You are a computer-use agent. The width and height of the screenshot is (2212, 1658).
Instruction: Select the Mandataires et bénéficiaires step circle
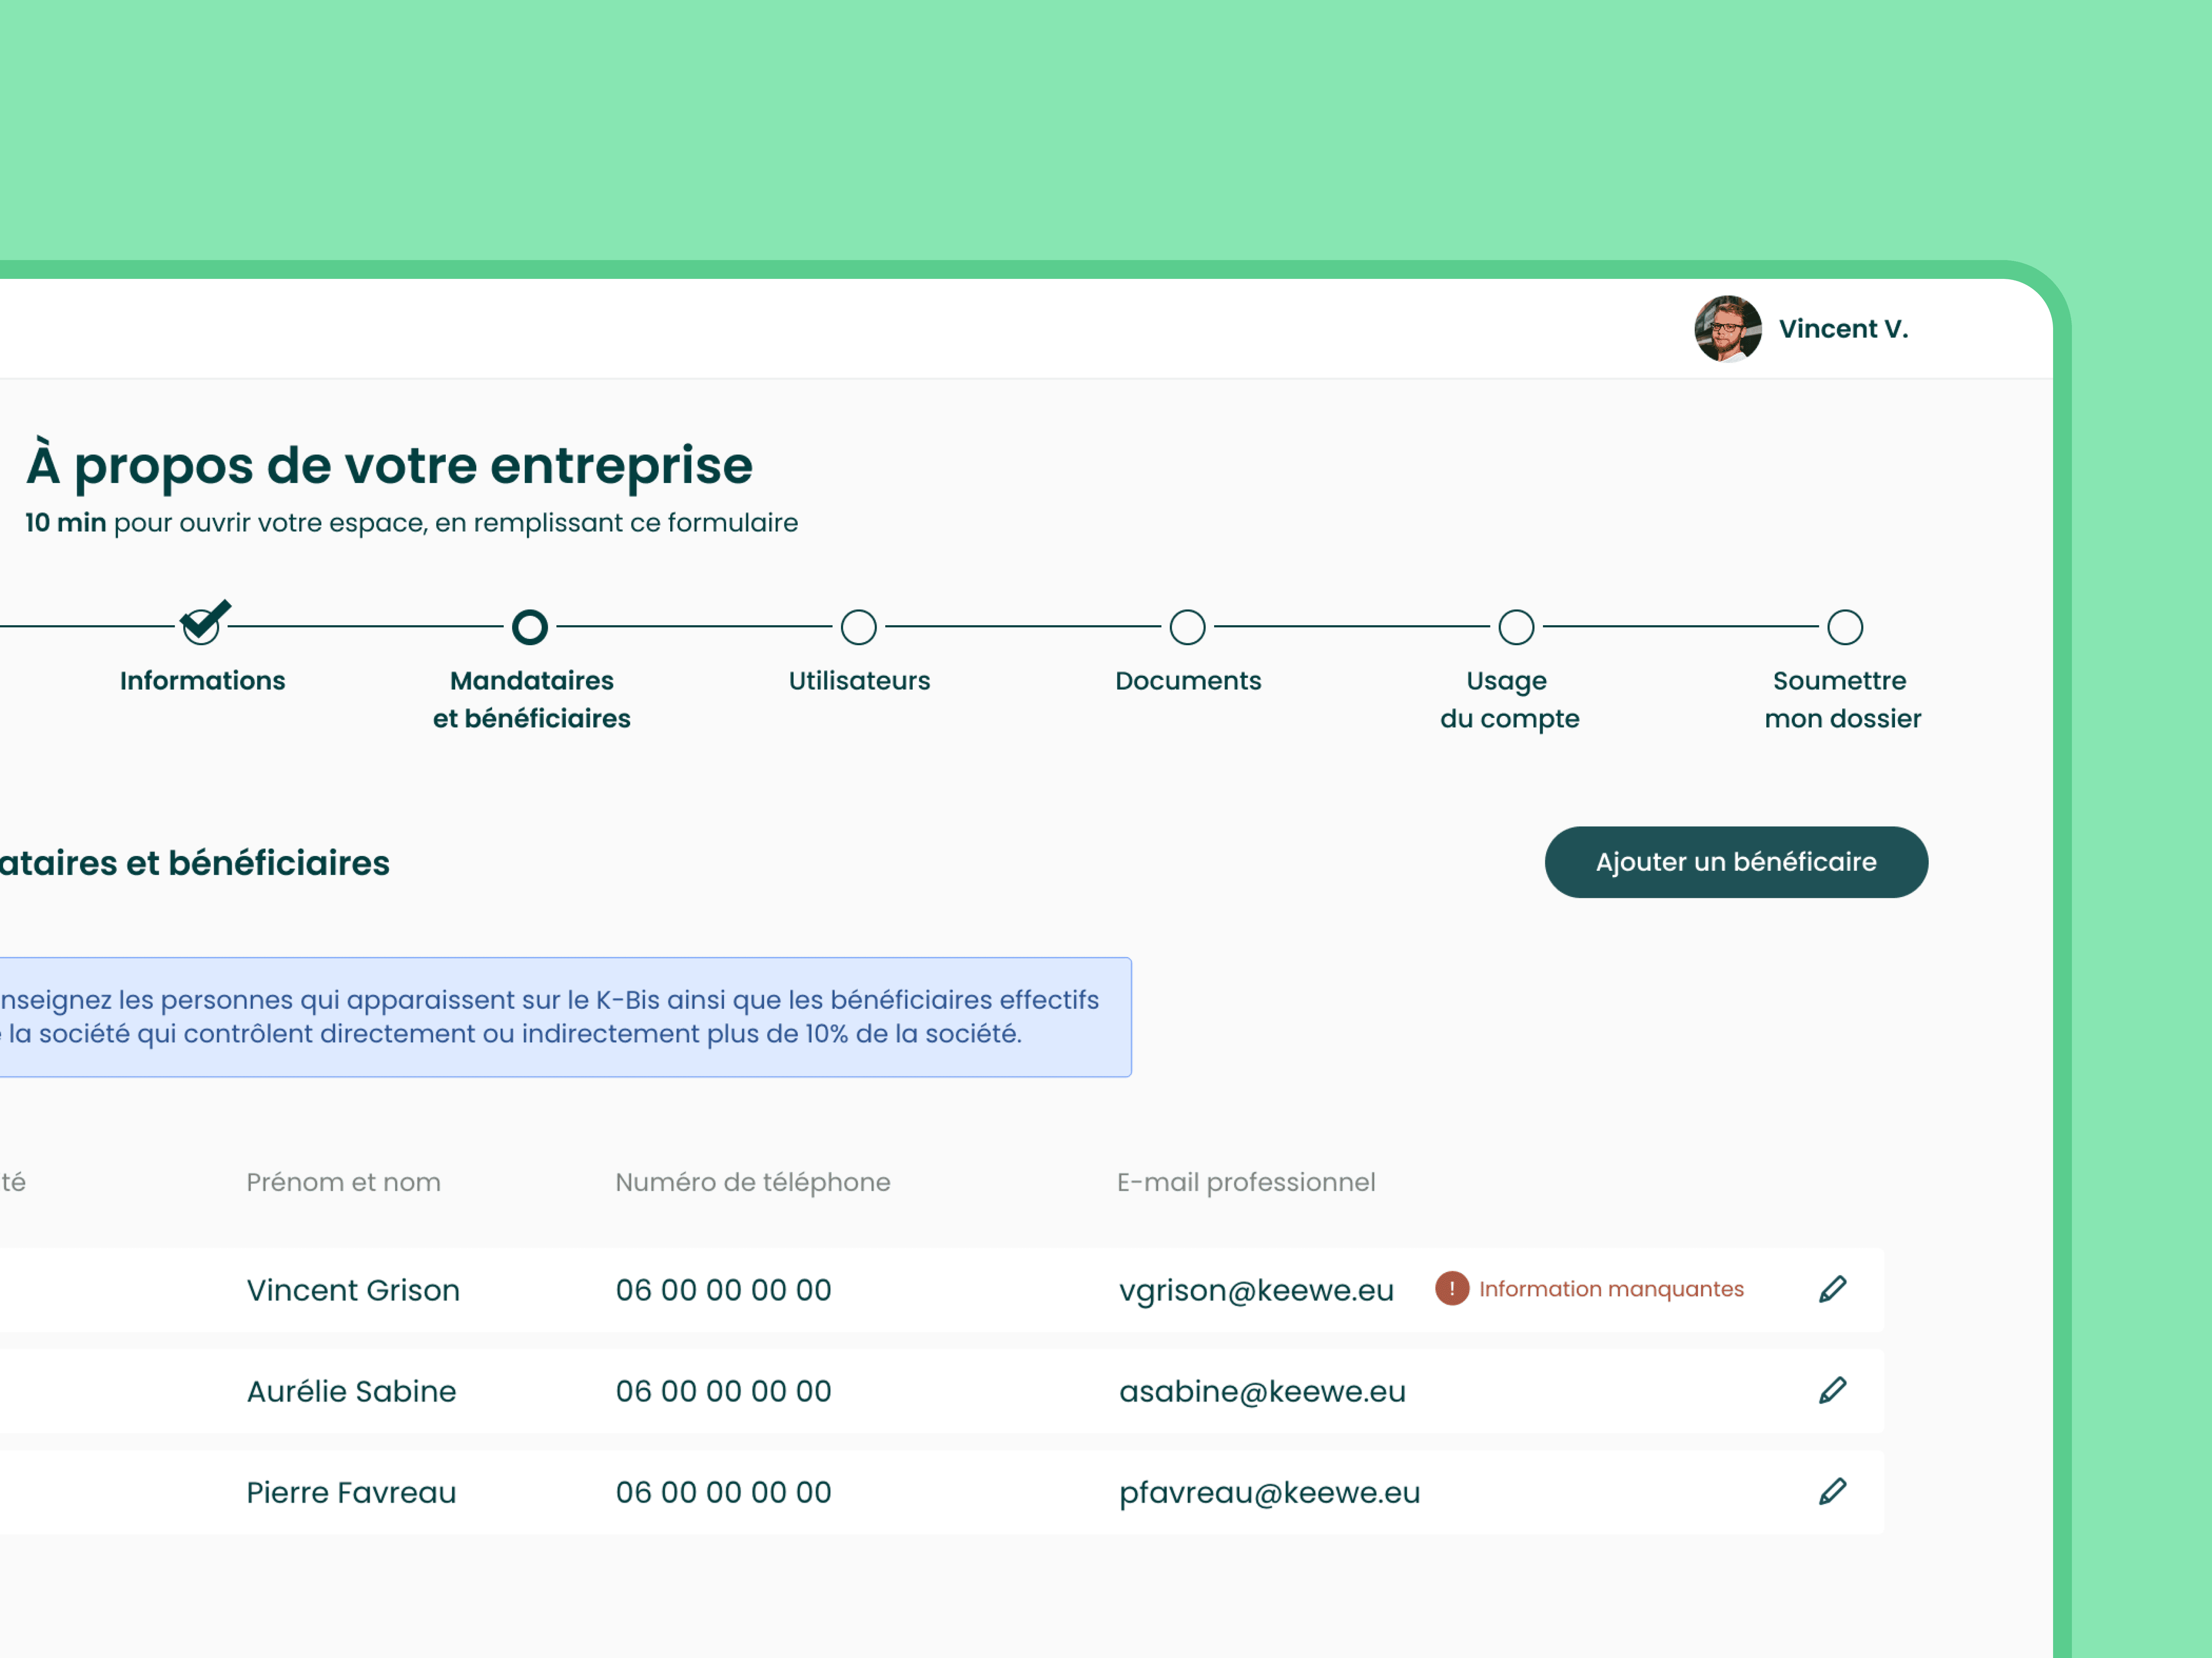[530, 627]
